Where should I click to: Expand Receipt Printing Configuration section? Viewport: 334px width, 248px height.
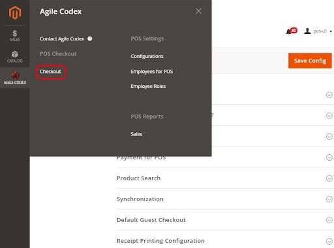[x=329, y=241]
